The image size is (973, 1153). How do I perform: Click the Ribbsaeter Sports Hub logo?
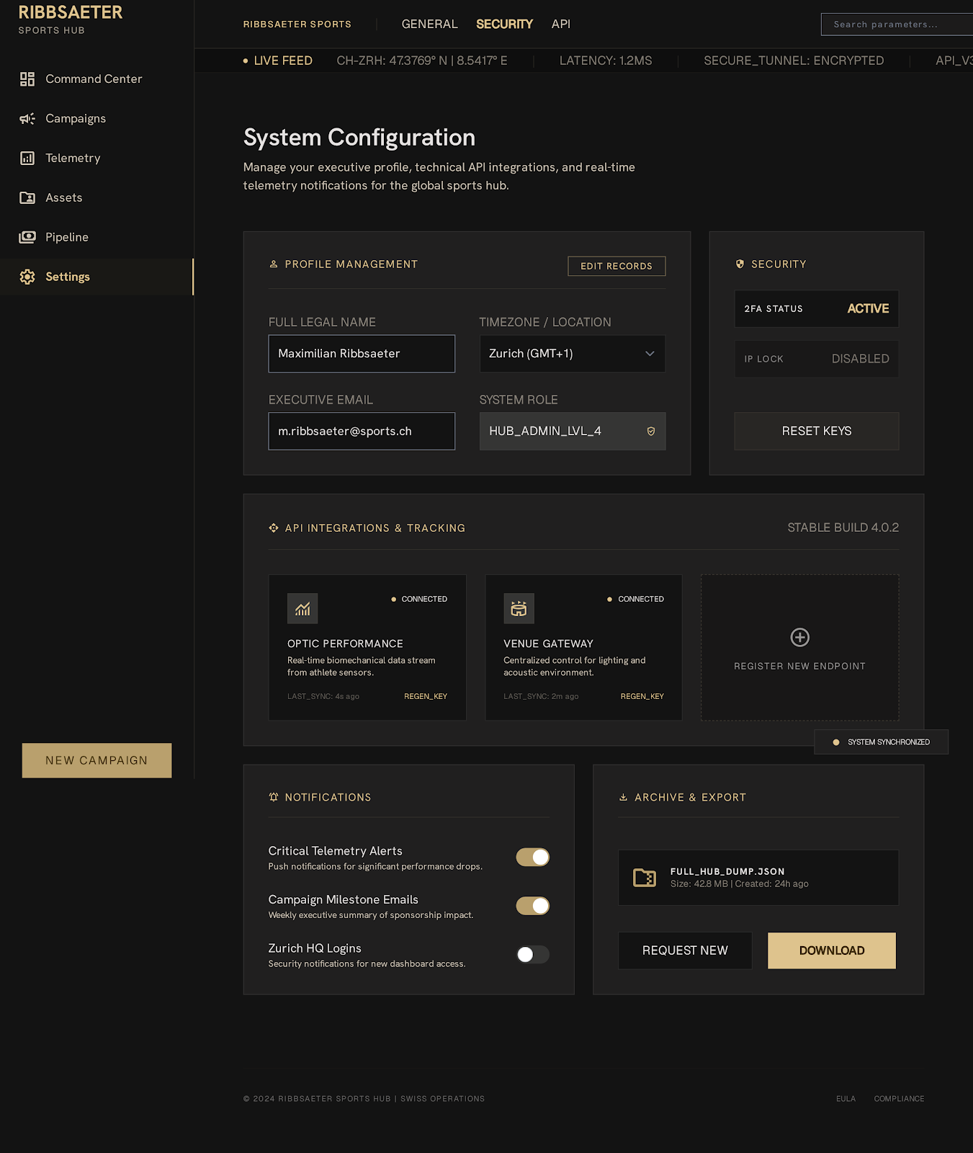(71, 19)
